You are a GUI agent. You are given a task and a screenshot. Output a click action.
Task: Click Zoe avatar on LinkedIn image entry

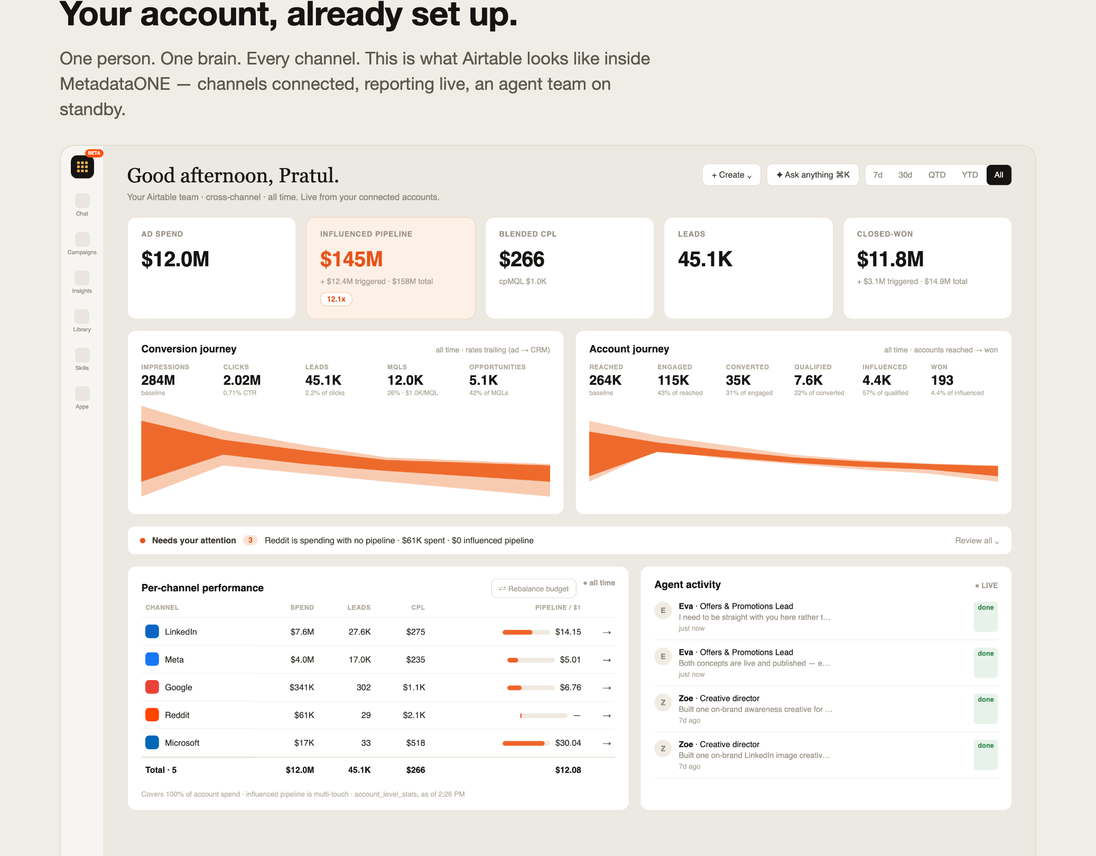coord(663,748)
